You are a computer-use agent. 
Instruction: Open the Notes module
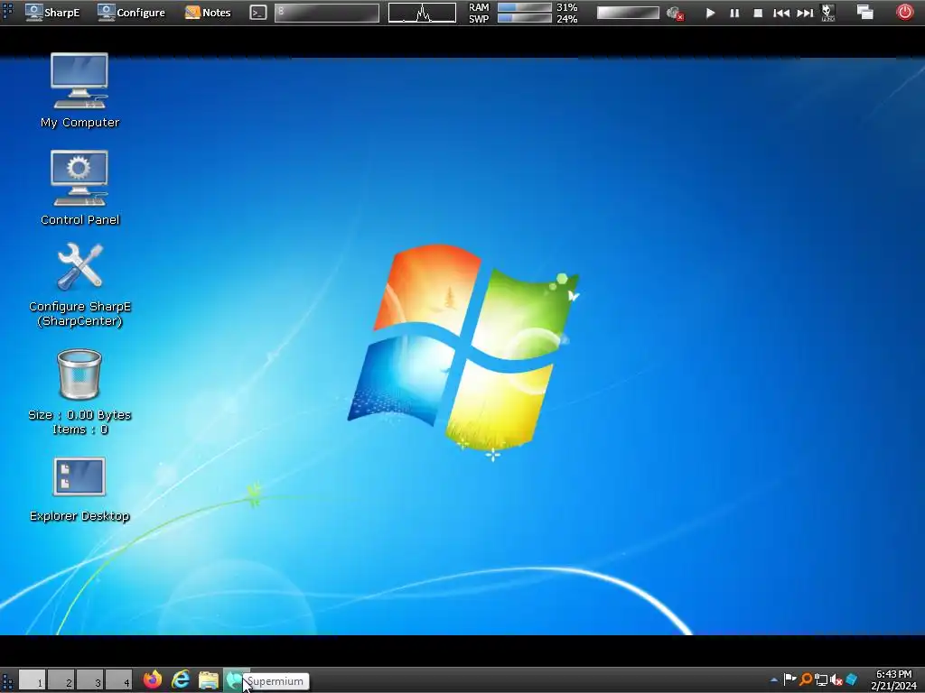(x=208, y=13)
